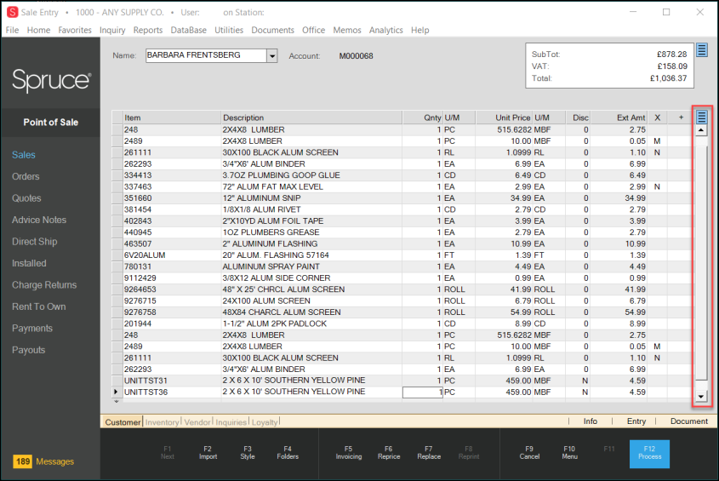The width and height of the screenshot is (719, 481).
Task: Click the F3 Style function key
Action: coord(248,453)
